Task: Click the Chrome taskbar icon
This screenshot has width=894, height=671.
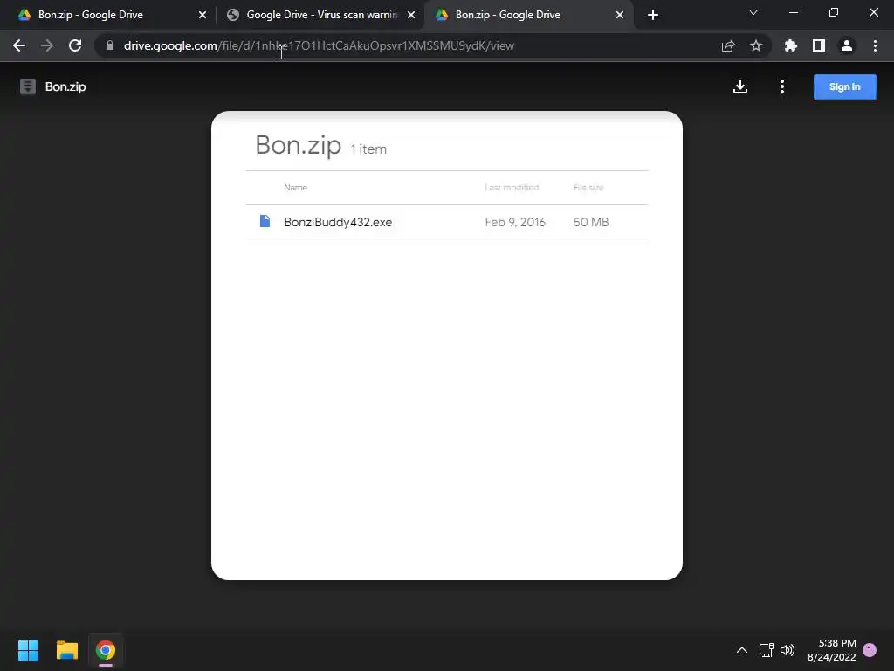Action: [x=106, y=650]
